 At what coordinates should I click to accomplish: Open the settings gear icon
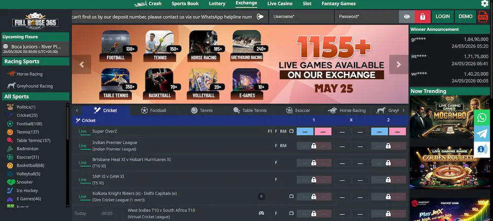pyautogui.click(x=485, y=4)
